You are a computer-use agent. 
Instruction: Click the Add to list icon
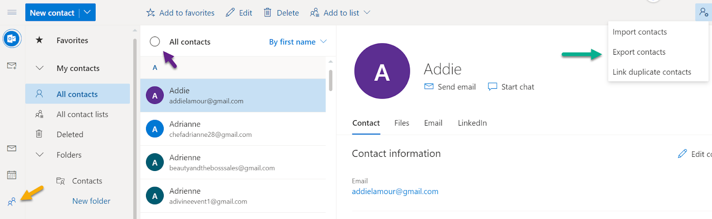pos(315,13)
